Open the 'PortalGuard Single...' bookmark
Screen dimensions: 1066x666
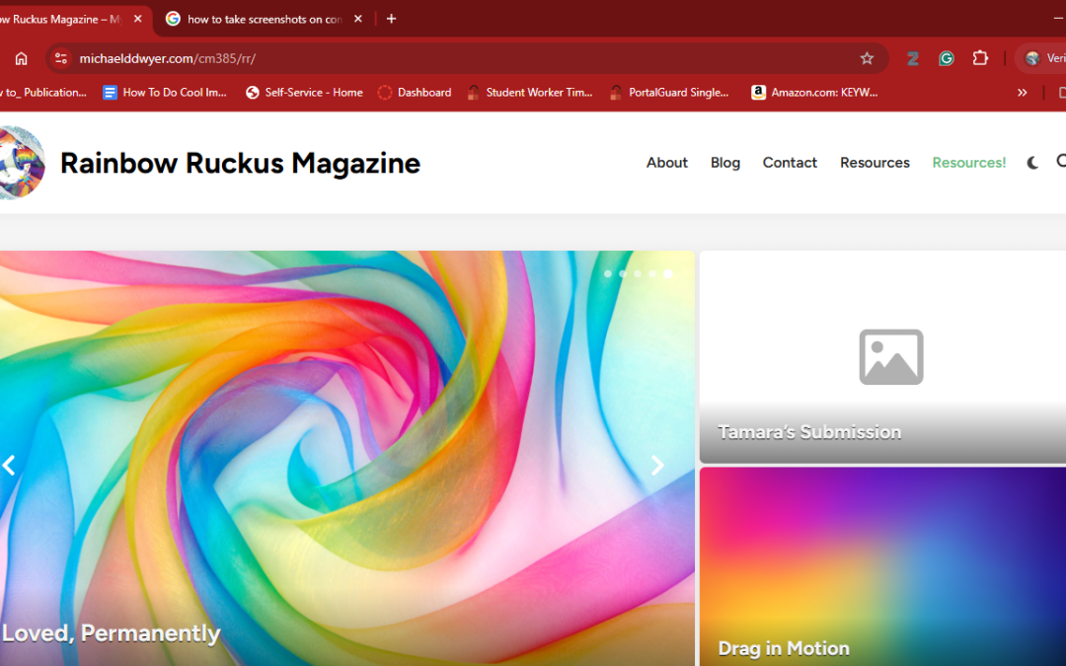pos(669,93)
